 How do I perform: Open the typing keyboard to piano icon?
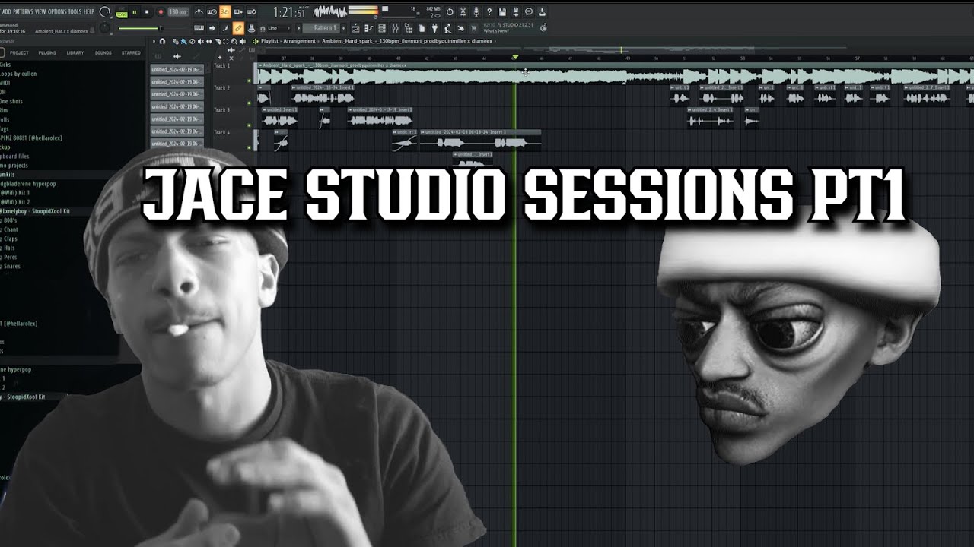[x=199, y=28]
